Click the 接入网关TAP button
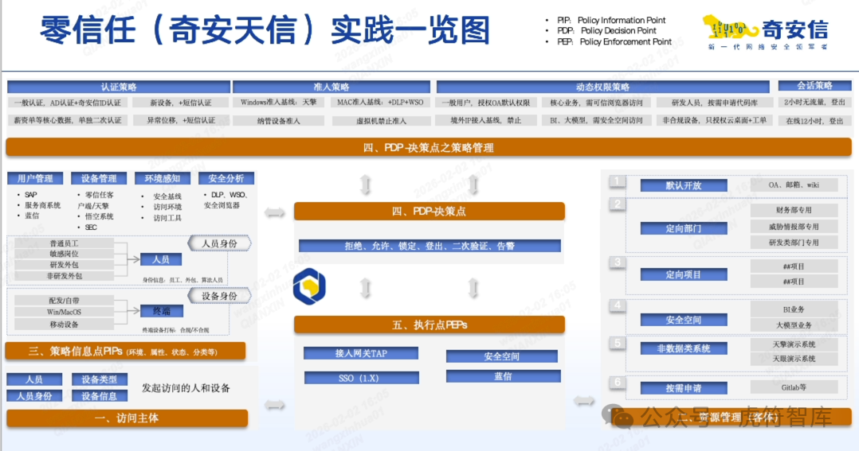Viewport: 859px width, 451px height. (x=356, y=353)
